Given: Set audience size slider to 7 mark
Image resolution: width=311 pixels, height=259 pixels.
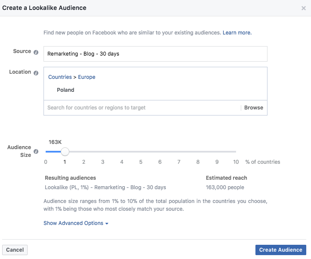Looking at the screenshot, I should (179, 152).
